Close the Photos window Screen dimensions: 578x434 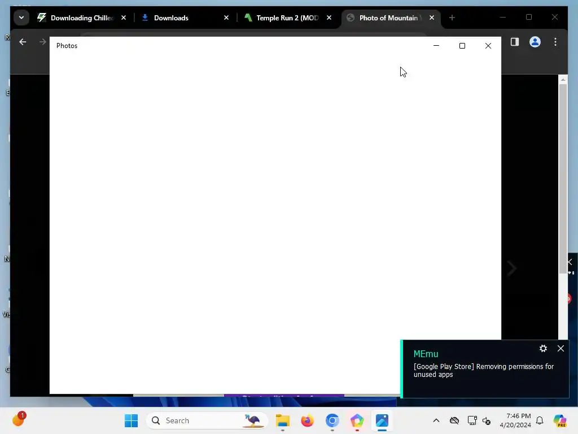(488, 46)
